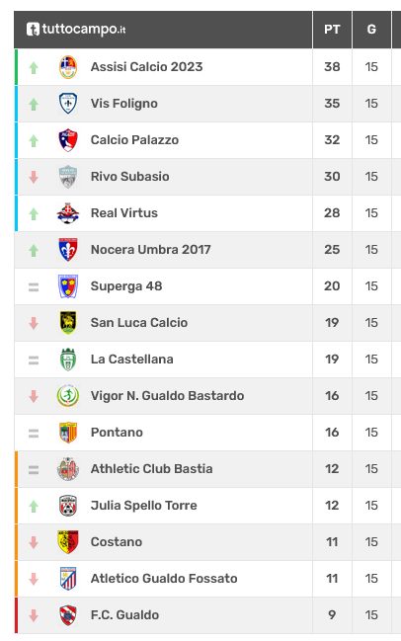Open La Castellana team page
Viewport: 401px width, 641px height.
(x=132, y=360)
